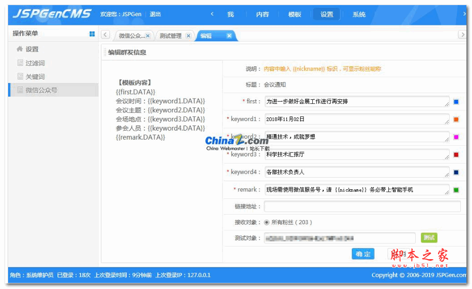Open the 模板 top menu
Image resolution: width=472 pixels, height=289 pixels.
[x=295, y=14]
